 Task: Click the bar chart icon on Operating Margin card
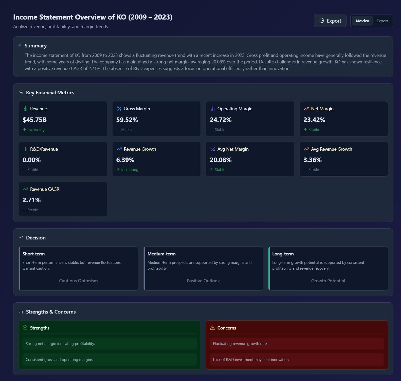click(212, 109)
